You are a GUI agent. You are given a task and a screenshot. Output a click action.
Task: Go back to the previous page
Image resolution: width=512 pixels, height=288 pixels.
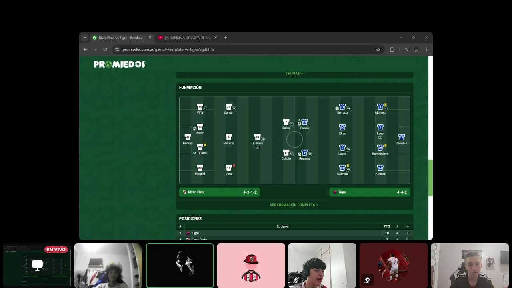tap(85, 50)
